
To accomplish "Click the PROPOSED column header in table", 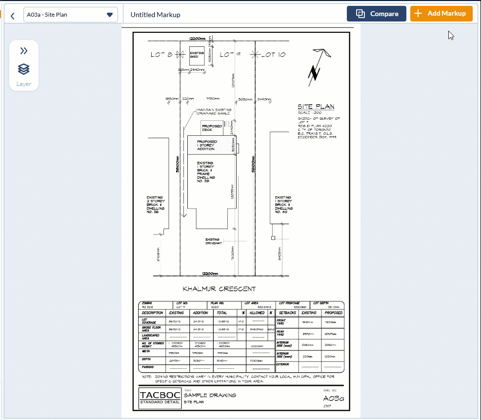I will [x=334, y=313].
